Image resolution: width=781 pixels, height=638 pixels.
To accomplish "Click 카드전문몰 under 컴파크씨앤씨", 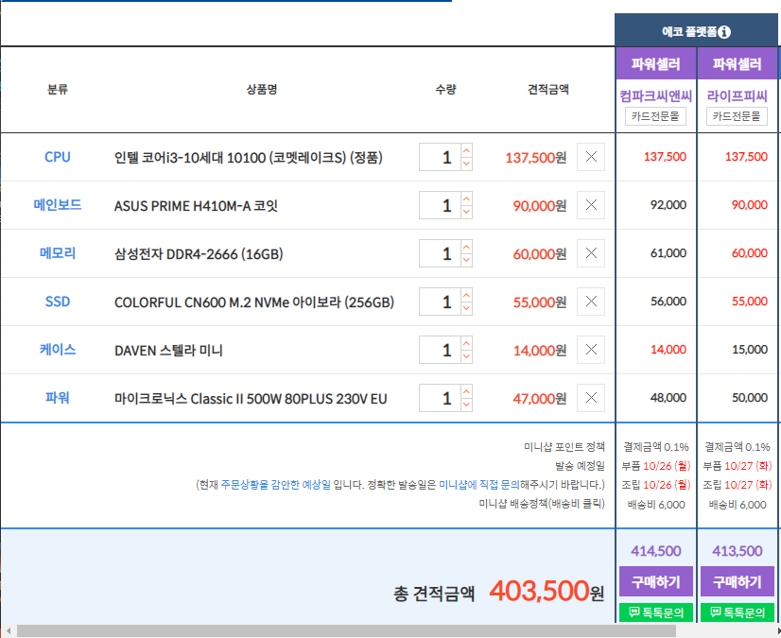I will pyautogui.click(x=655, y=116).
